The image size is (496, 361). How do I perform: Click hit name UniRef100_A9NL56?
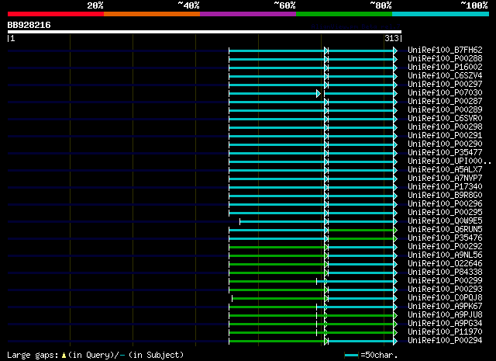tap(445, 255)
